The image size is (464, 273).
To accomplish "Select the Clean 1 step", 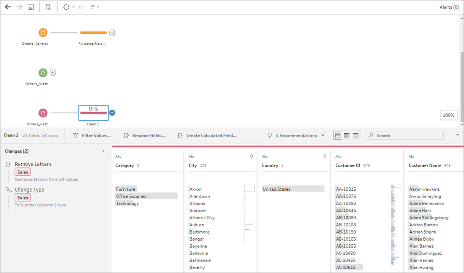I will pos(94,113).
